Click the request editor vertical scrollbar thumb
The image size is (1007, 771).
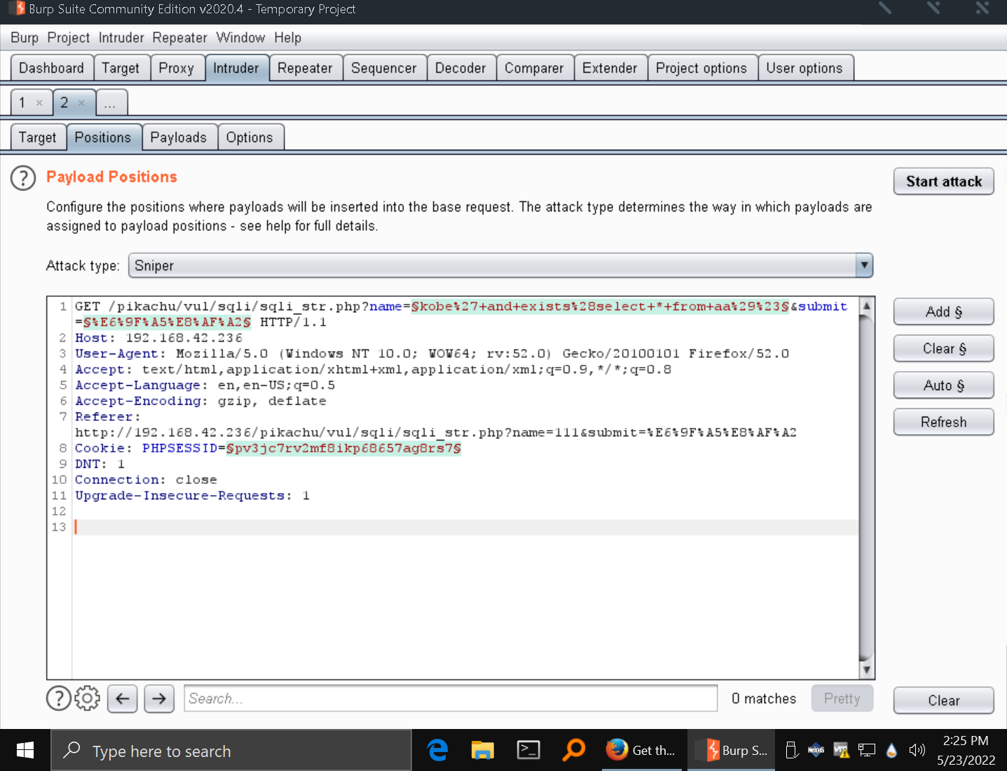point(867,487)
